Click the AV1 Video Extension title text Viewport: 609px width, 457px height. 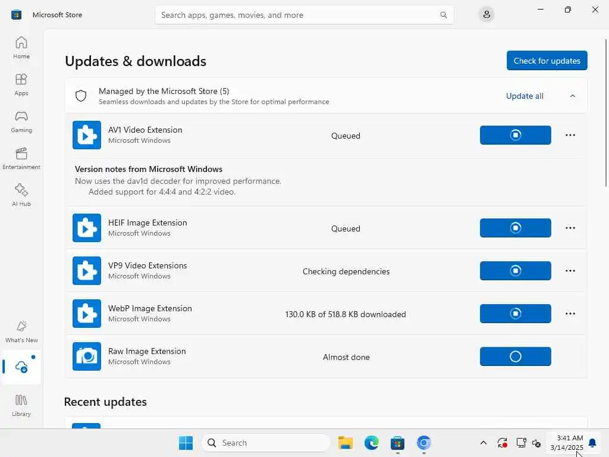pyautogui.click(x=145, y=130)
